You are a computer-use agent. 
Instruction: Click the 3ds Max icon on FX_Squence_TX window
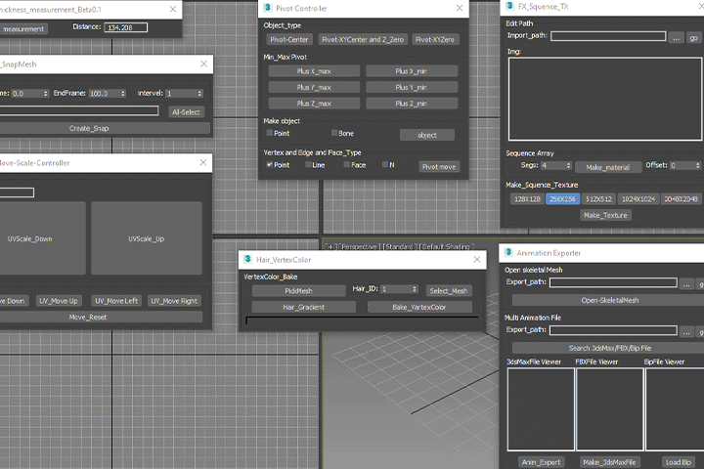click(x=509, y=6)
